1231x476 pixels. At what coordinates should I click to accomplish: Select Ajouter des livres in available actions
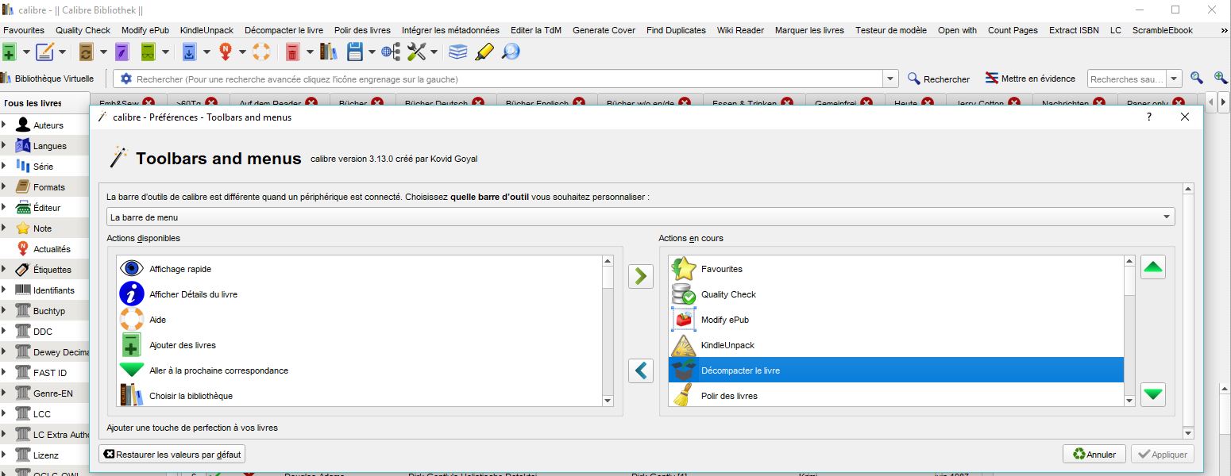tap(360, 345)
